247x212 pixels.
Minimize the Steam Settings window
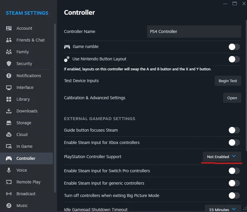coord(225,4)
